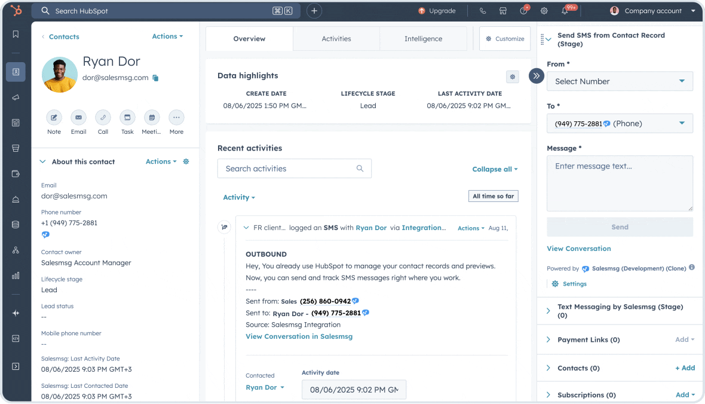Open the Collapse all dropdown

[x=495, y=169]
